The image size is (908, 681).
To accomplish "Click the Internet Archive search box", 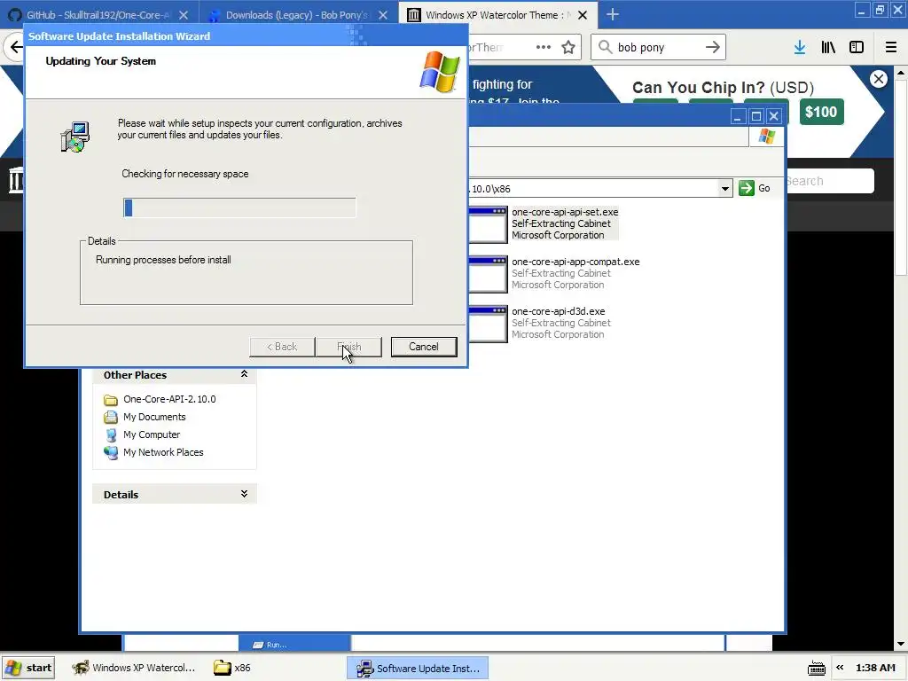I will (x=829, y=181).
